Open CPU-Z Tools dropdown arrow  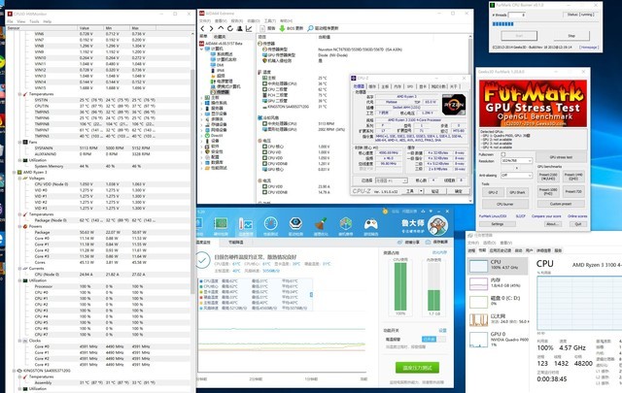421,191
